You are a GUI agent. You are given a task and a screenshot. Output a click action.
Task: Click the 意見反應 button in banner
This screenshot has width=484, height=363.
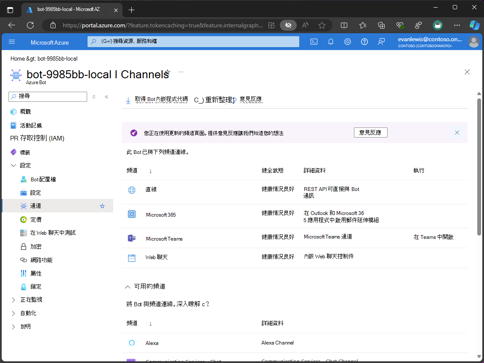click(370, 132)
